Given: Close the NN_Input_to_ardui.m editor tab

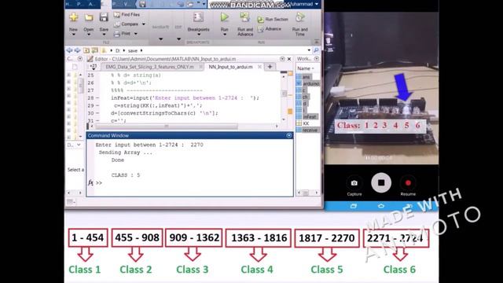Looking at the screenshot, I should [259, 67].
